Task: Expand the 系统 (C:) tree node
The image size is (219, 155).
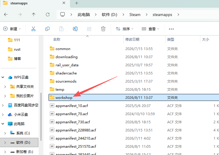Action: coord(5,133)
